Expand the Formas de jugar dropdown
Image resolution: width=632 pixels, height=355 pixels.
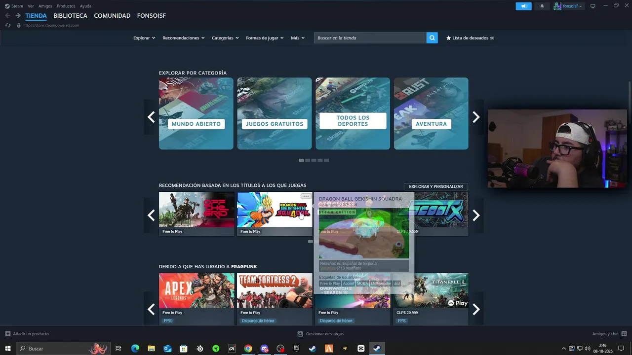(x=265, y=38)
